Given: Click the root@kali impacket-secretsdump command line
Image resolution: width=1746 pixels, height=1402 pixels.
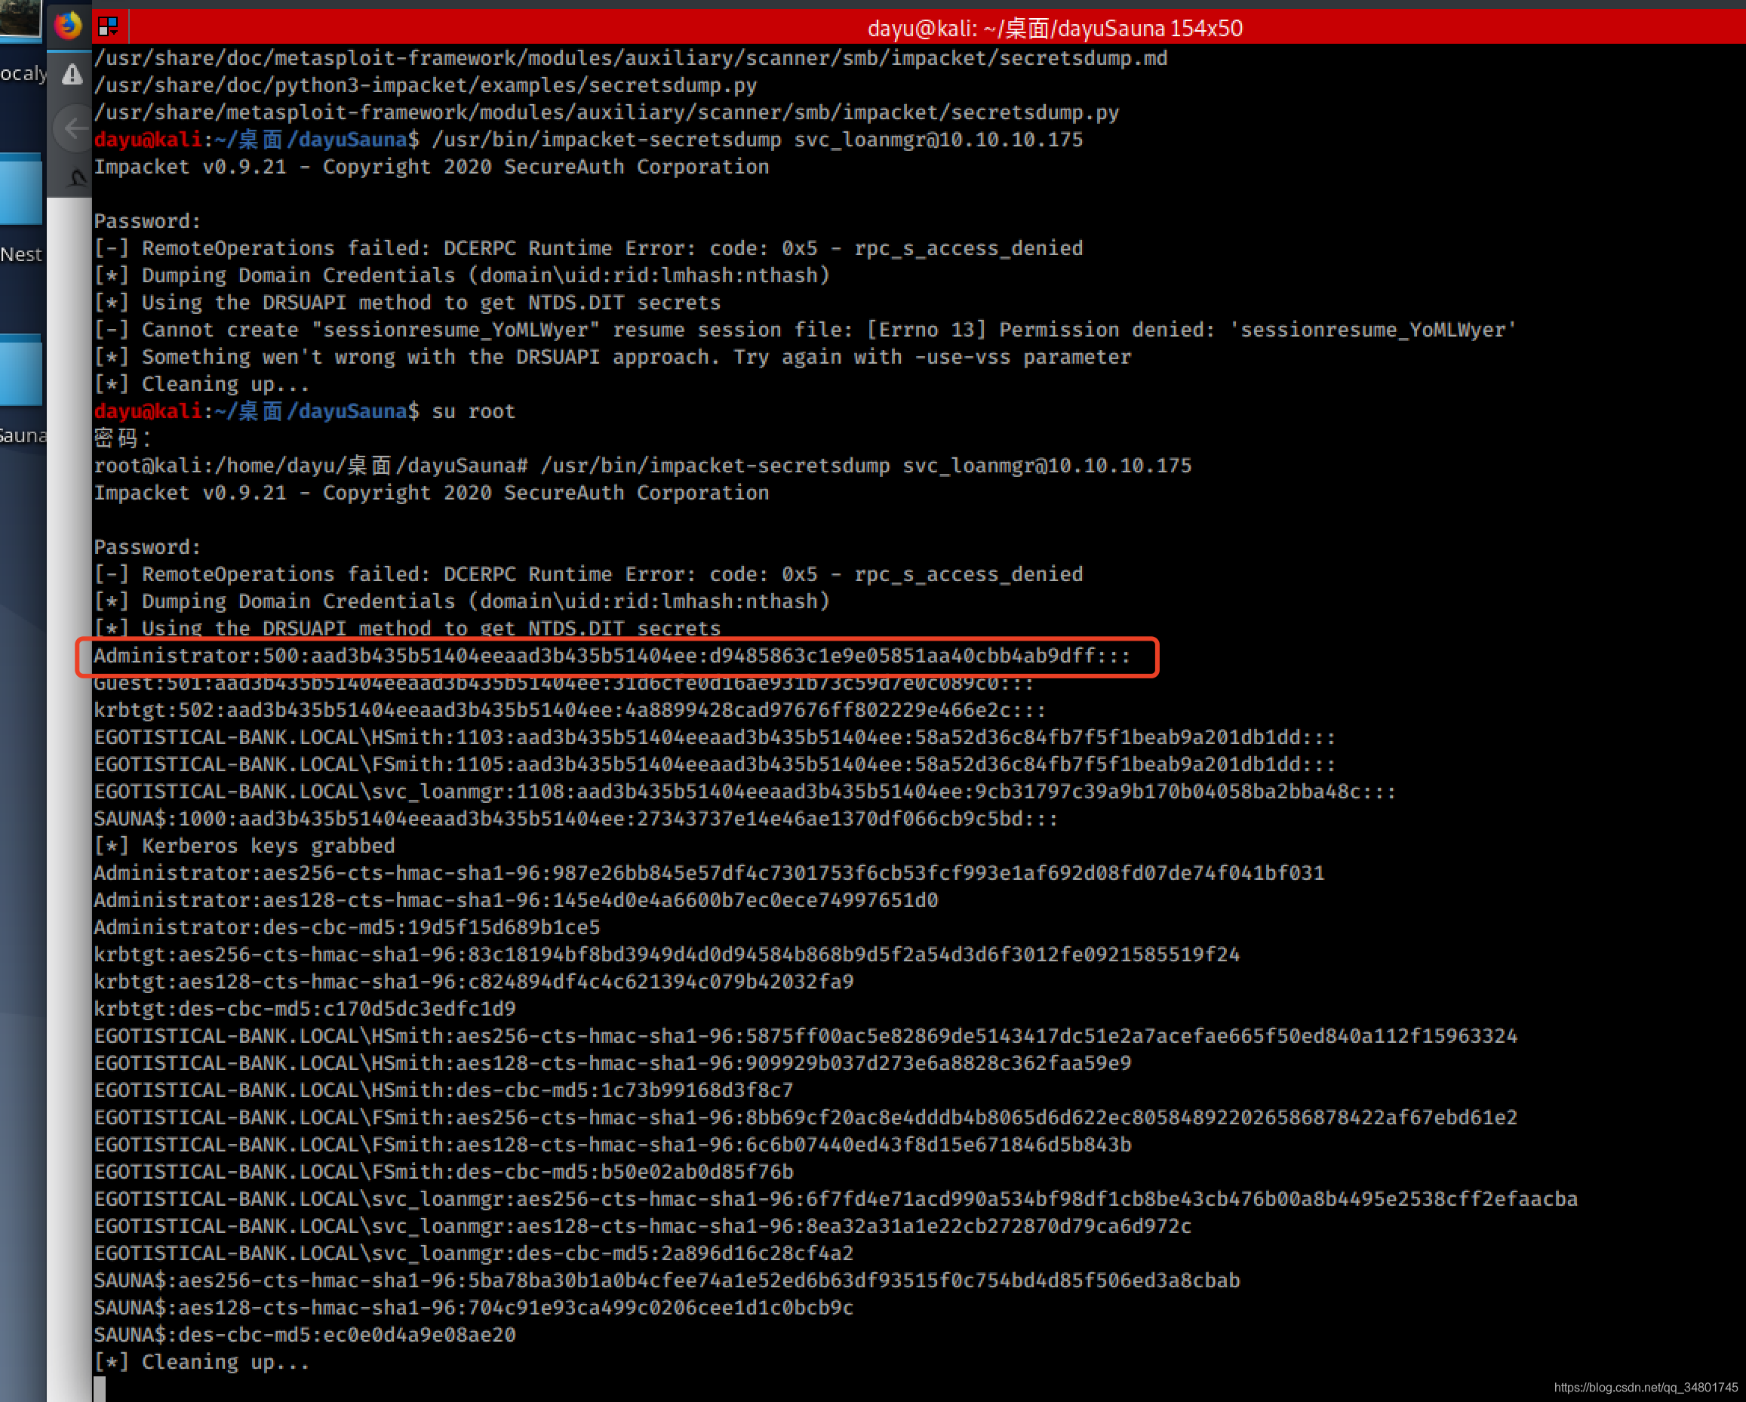Looking at the screenshot, I should (643, 466).
